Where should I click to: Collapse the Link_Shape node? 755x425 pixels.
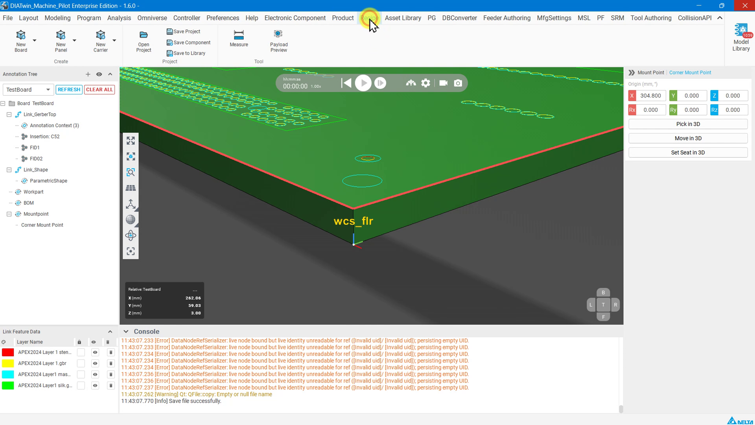(x=9, y=170)
